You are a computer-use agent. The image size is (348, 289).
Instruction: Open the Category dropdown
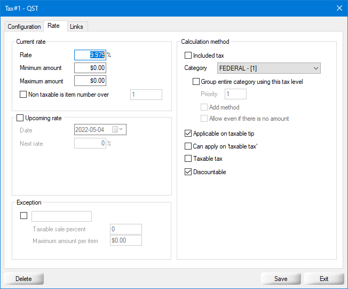(269, 68)
